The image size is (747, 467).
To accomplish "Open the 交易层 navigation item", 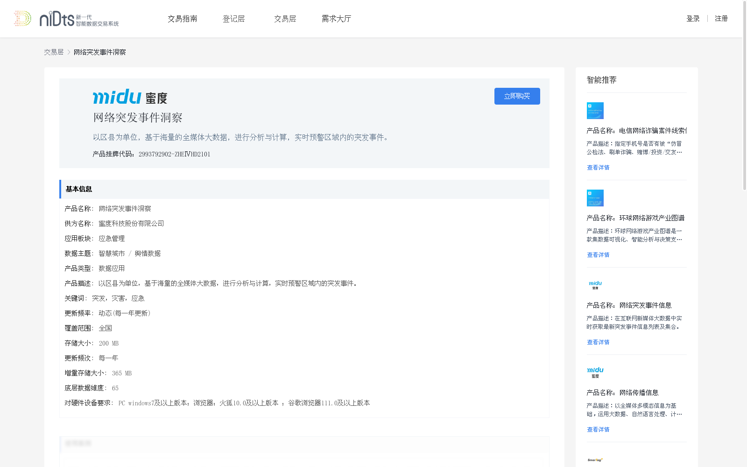I will [285, 19].
